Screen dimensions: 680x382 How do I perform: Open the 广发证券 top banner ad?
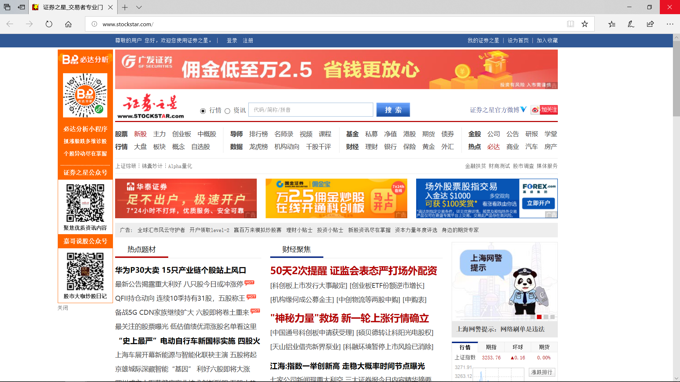pyautogui.click(x=336, y=69)
